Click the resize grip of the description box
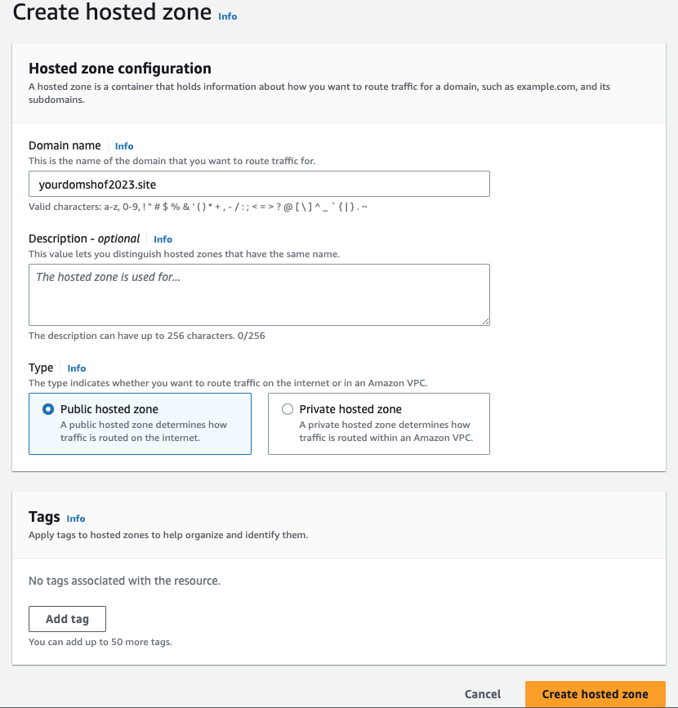 [x=485, y=321]
